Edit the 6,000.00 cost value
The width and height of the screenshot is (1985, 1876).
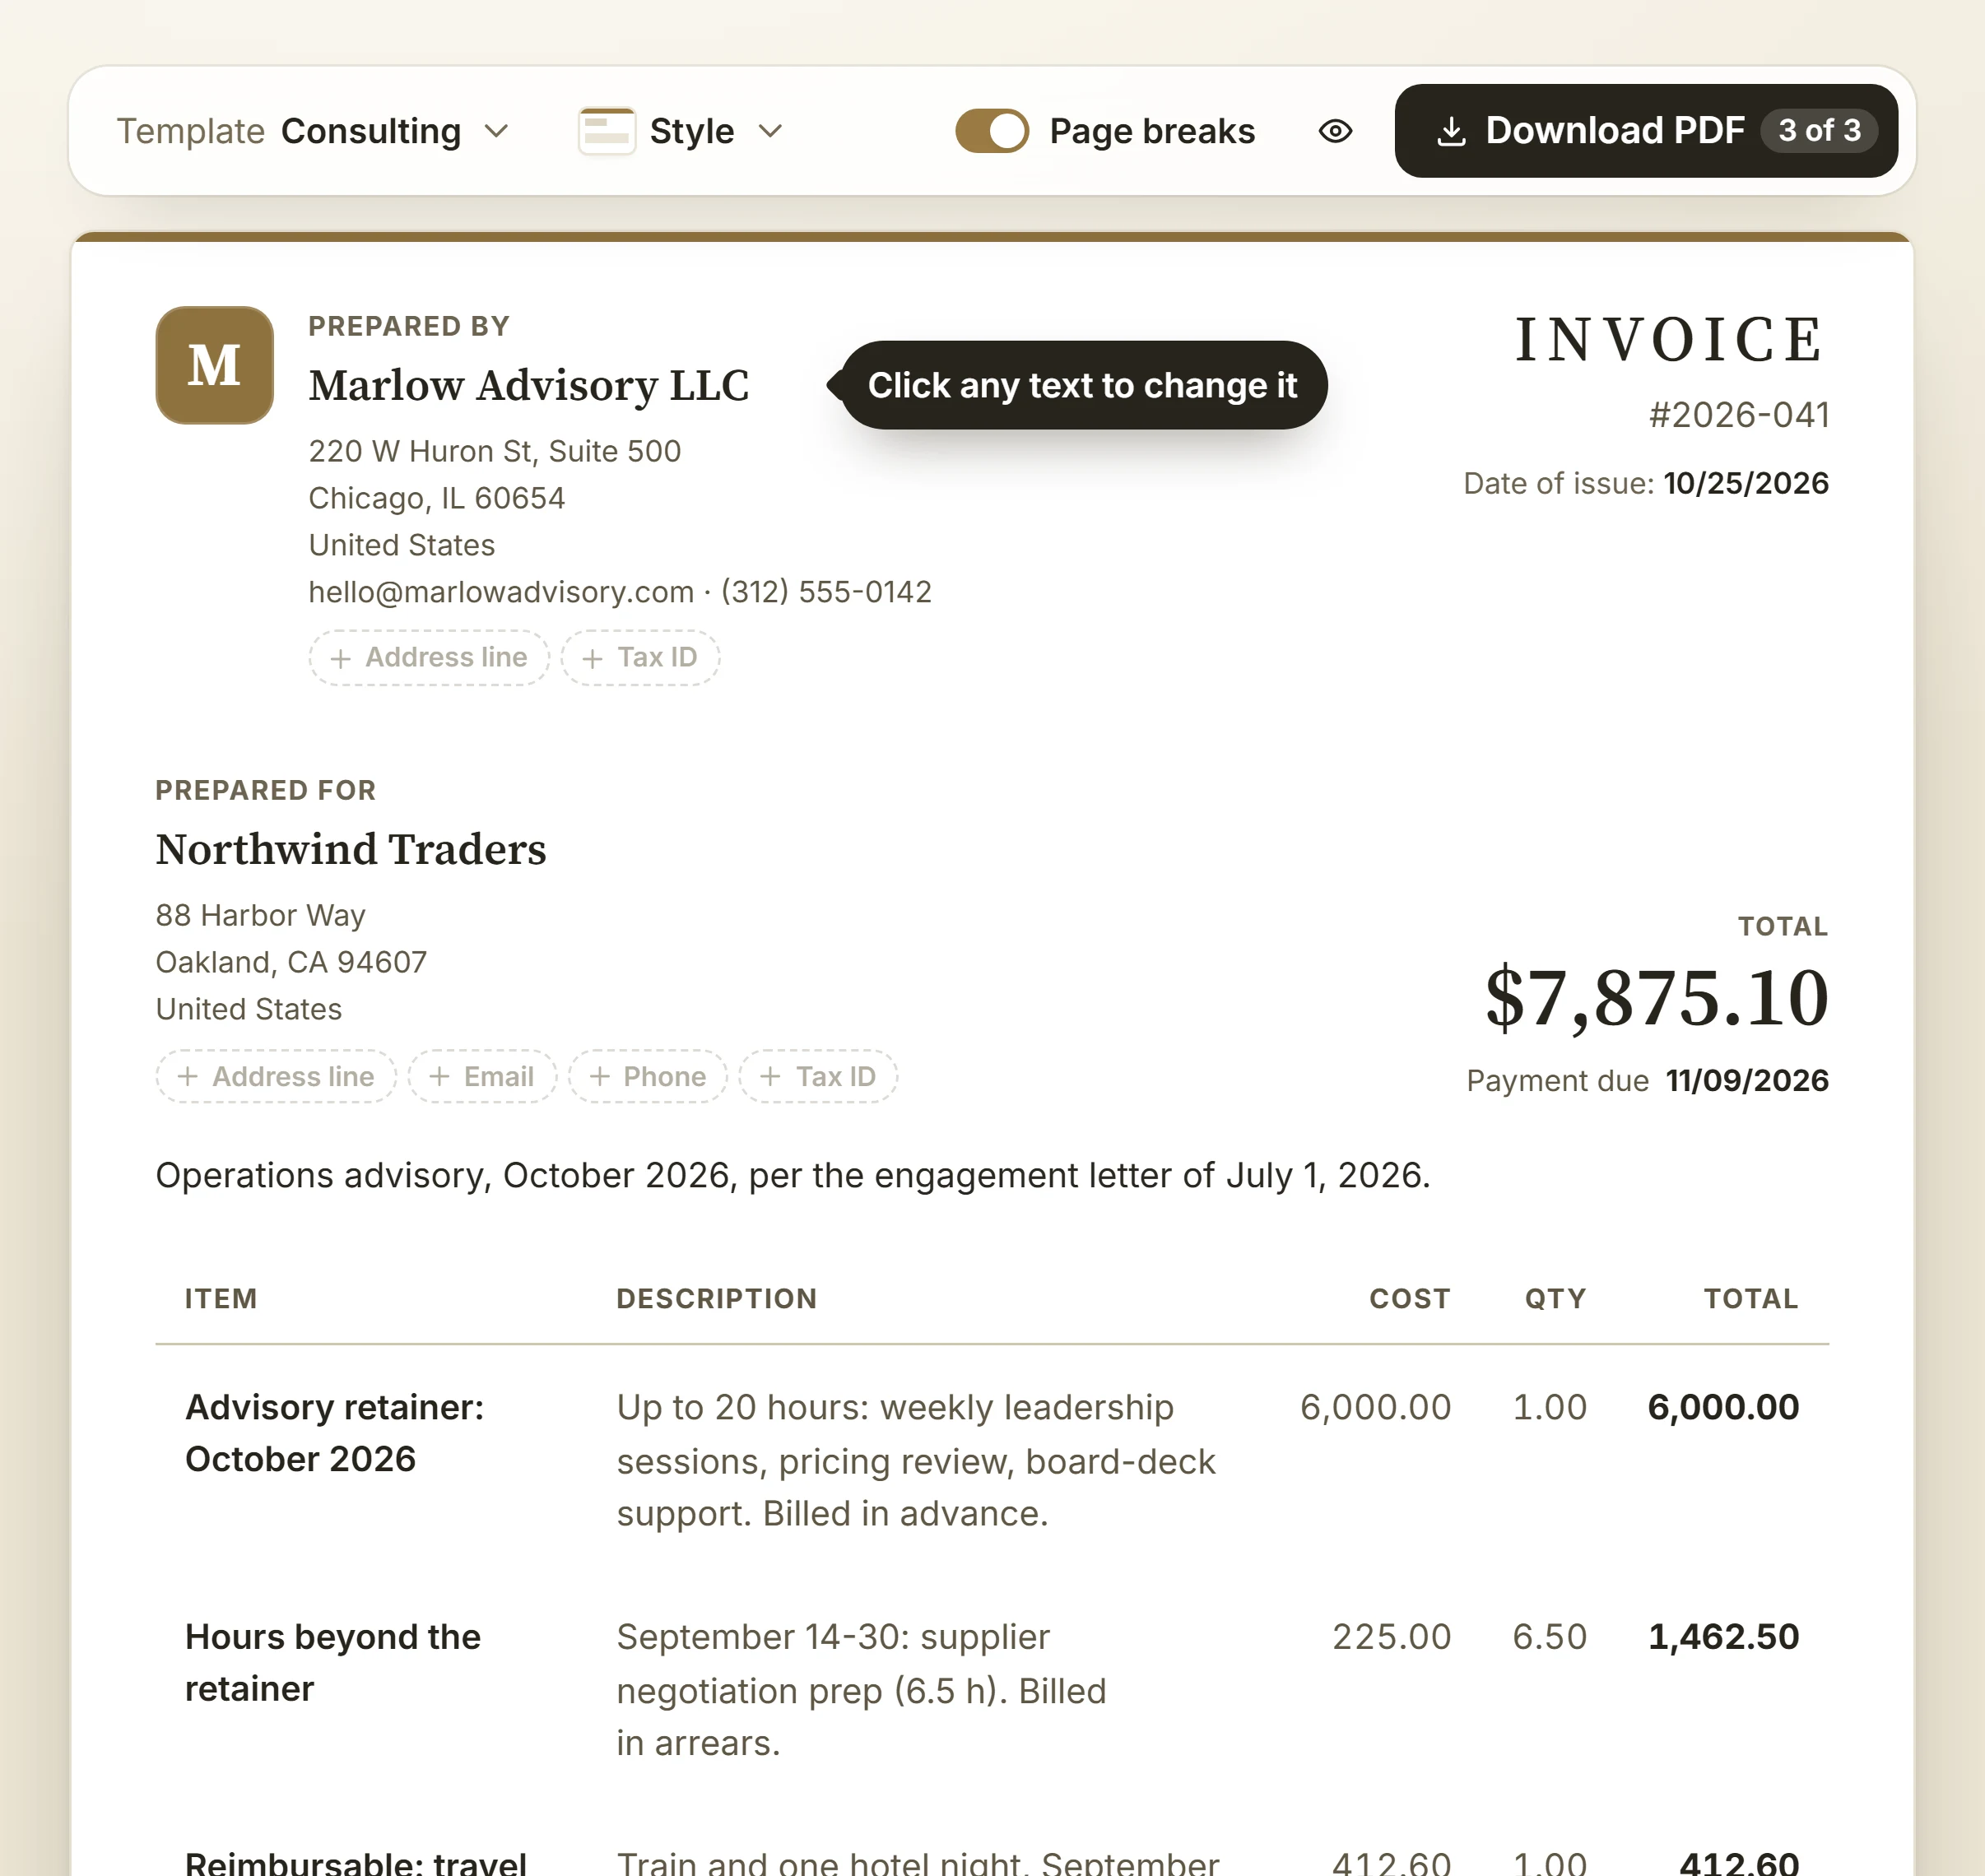pyautogui.click(x=1375, y=1408)
